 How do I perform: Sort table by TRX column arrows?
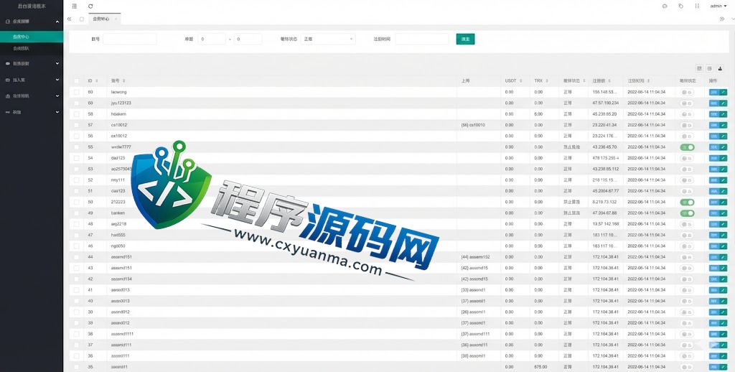click(x=546, y=81)
